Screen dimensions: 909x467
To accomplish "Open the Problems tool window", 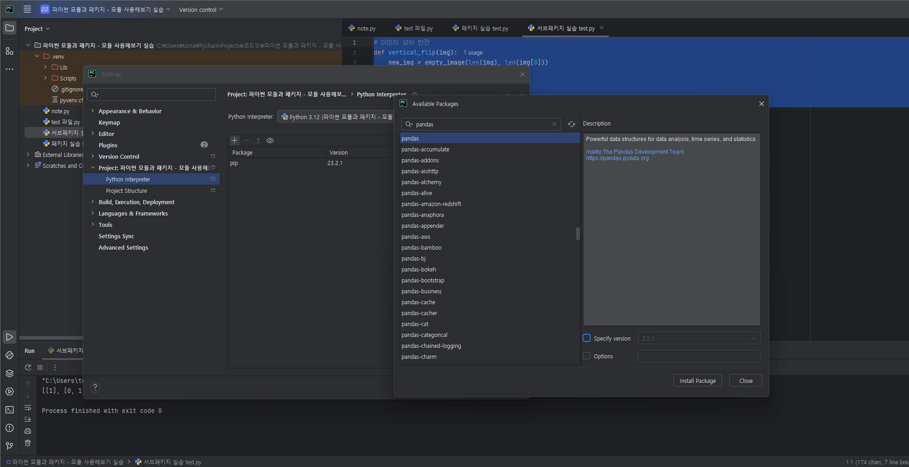I will (x=10, y=428).
